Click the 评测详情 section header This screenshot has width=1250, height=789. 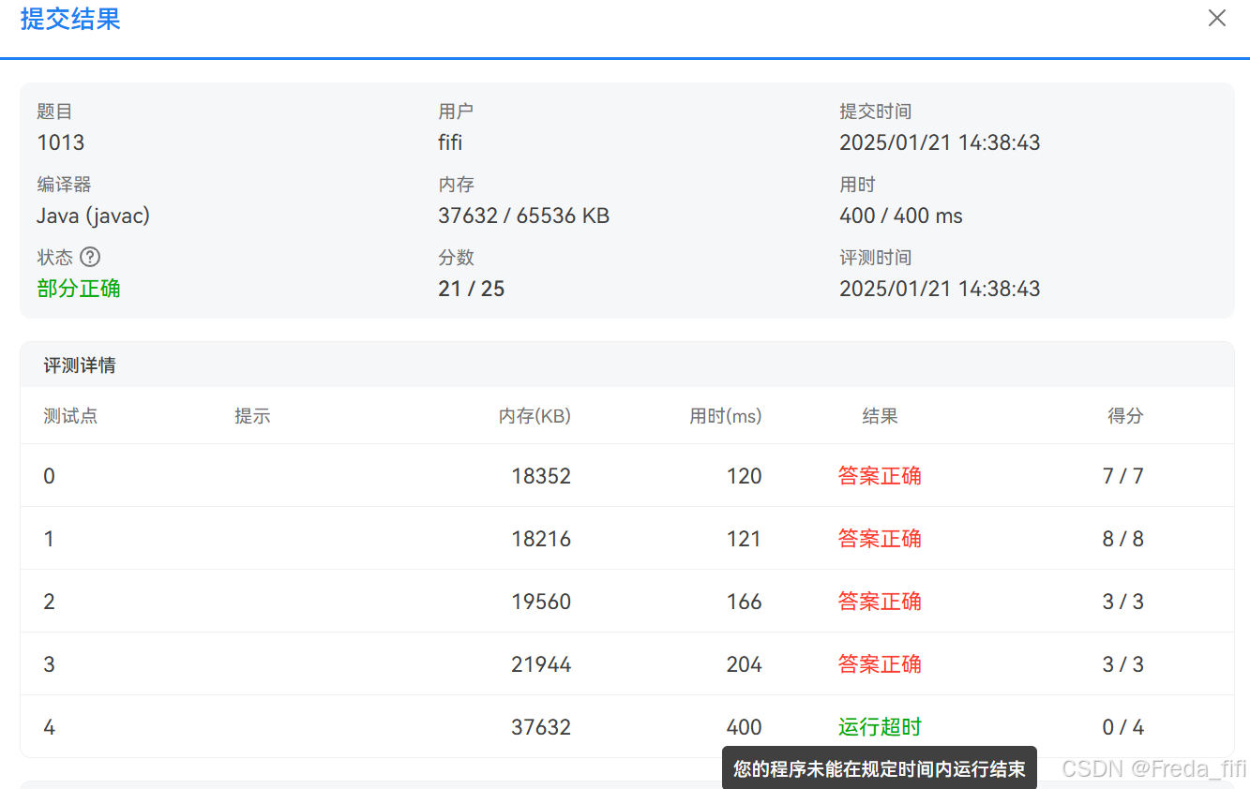click(76, 365)
